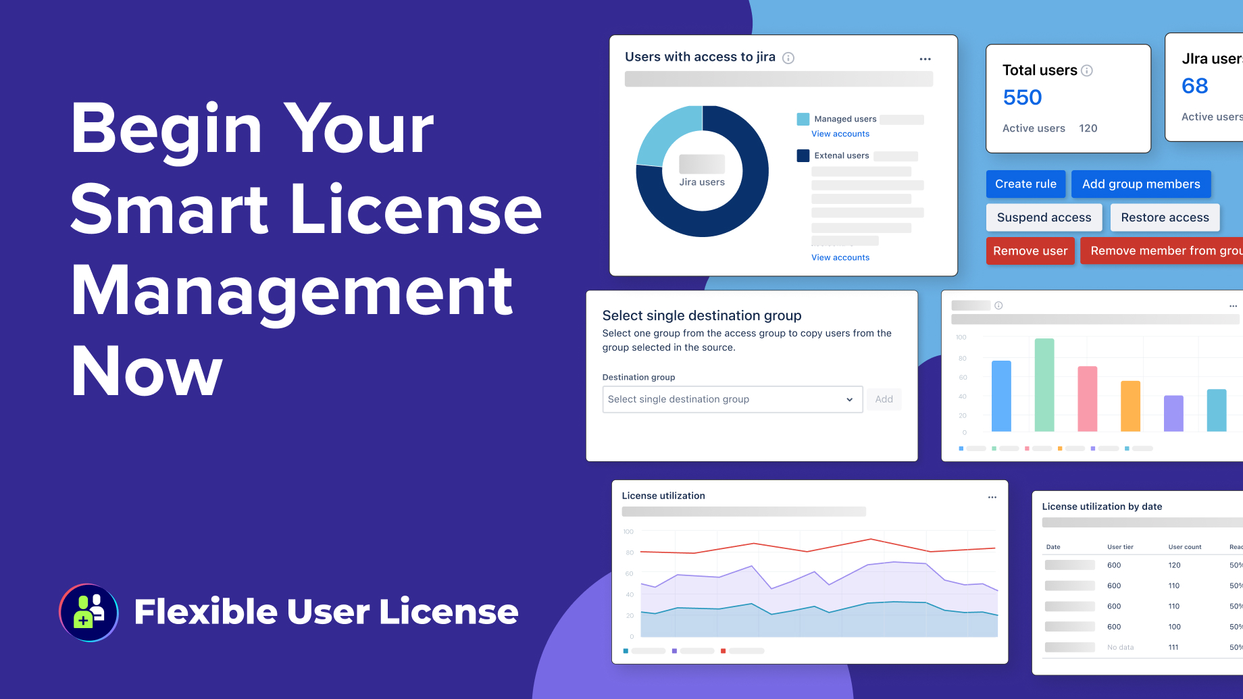The height and width of the screenshot is (699, 1243).
Task: Click Remove member from group button
Action: coord(1165,251)
